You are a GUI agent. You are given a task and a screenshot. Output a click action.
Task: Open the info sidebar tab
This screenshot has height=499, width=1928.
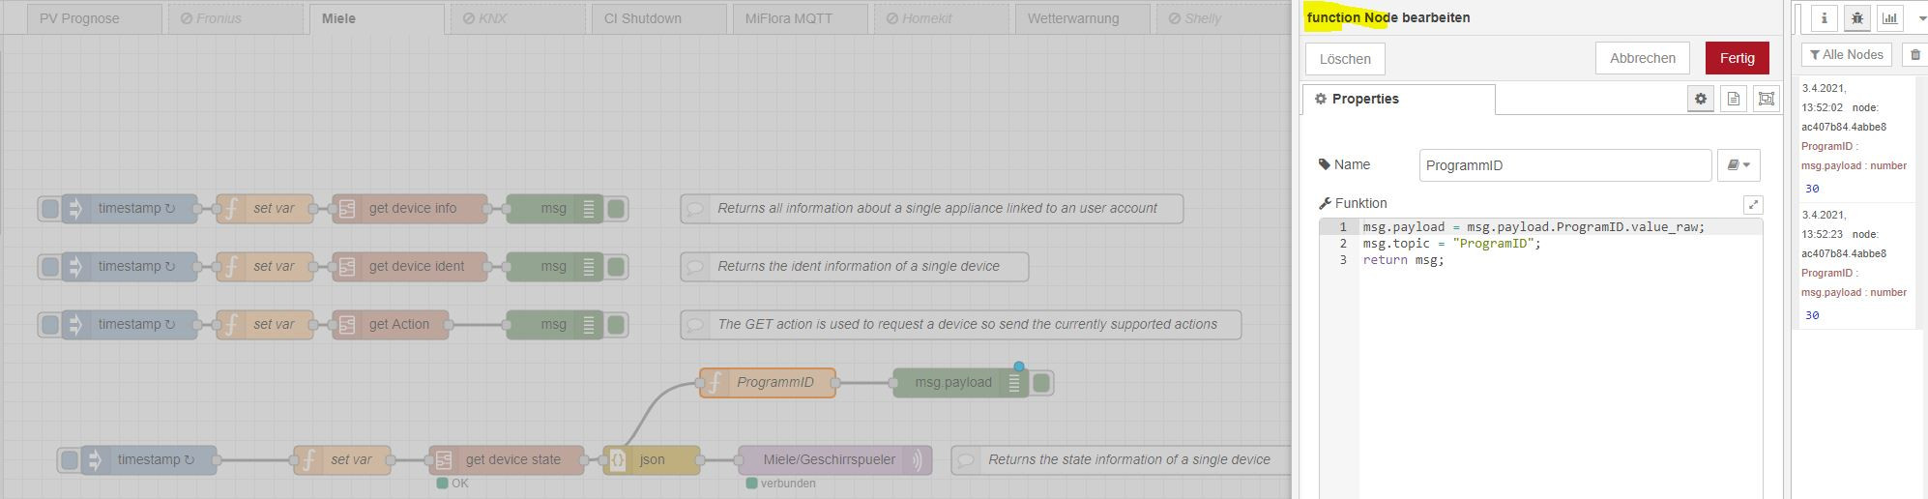(x=1824, y=18)
